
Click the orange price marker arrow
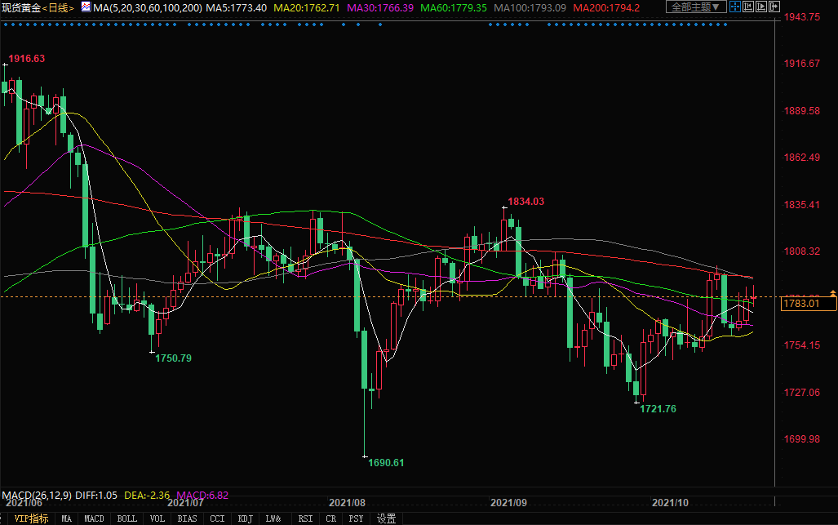832,292
